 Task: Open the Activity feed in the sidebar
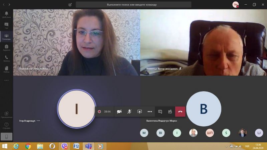(x=6, y=14)
